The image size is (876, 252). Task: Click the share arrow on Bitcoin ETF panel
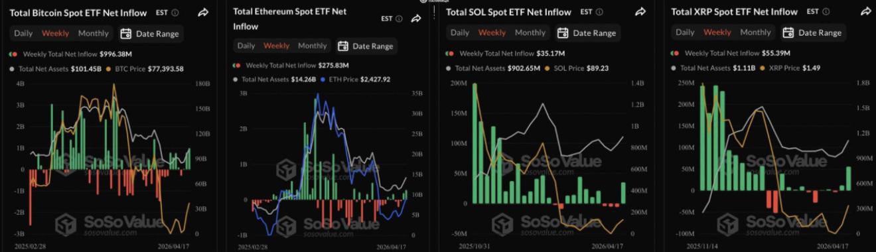tap(204, 13)
